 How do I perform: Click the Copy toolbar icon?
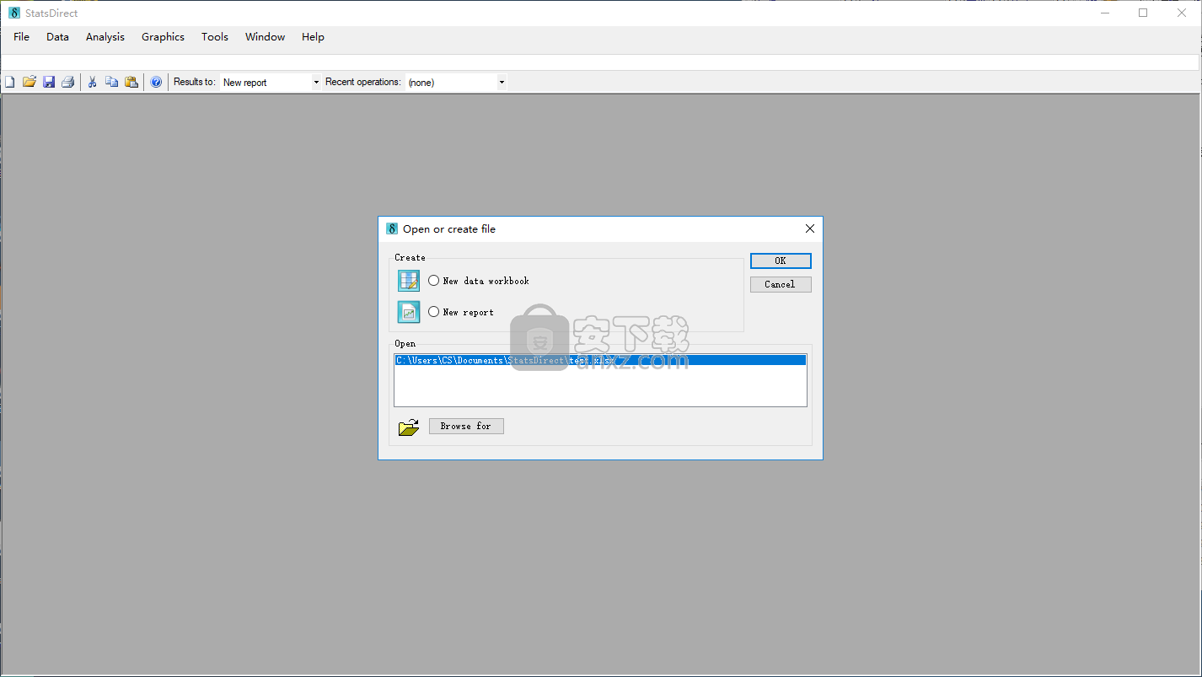(x=112, y=82)
